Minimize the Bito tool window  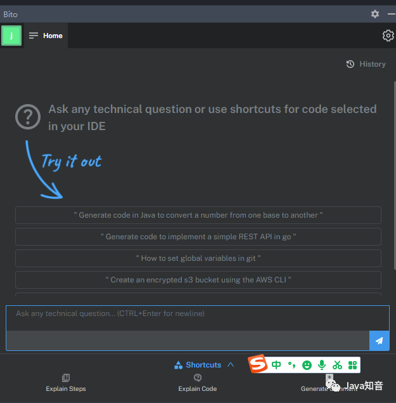[392, 14]
